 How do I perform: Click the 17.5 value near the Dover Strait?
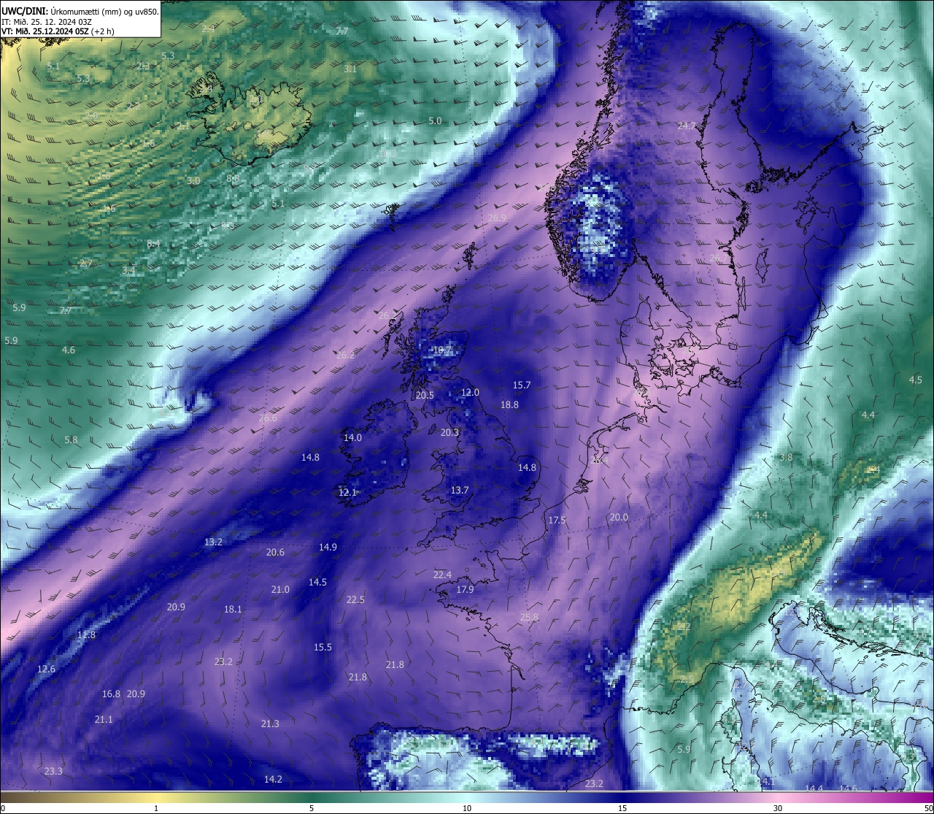click(557, 520)
